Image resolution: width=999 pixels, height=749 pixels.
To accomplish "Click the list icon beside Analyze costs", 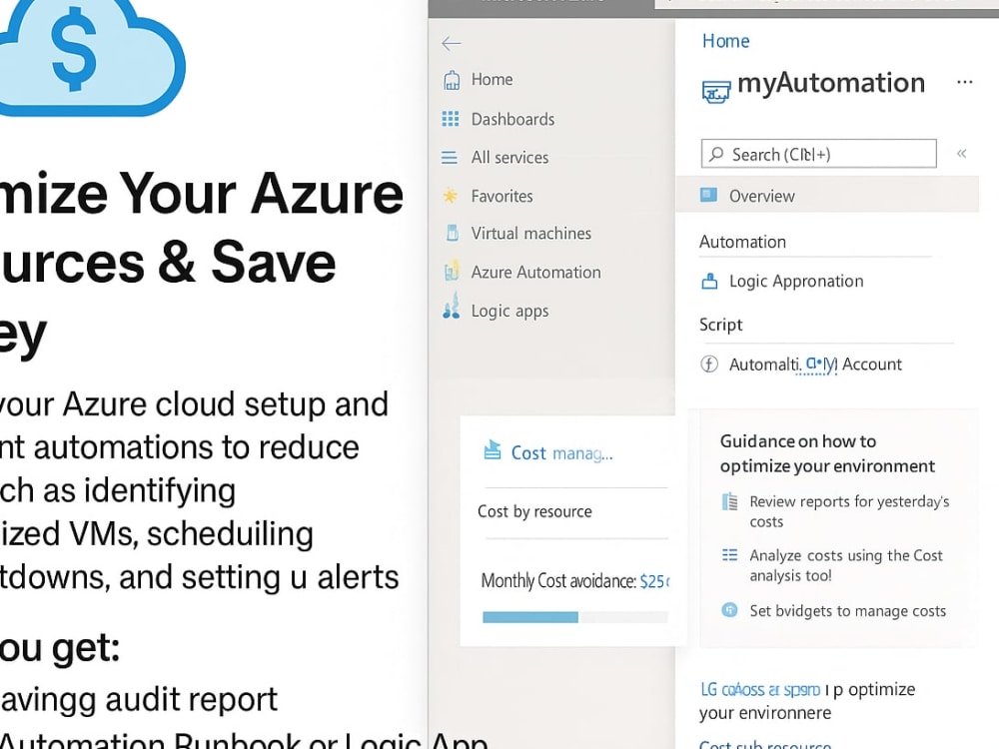I will click(x=729, y=555).
